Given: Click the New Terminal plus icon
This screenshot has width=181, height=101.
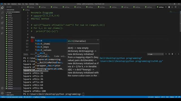Looking at the screenshot, I should pyautogui.click(x=166, y=54).
